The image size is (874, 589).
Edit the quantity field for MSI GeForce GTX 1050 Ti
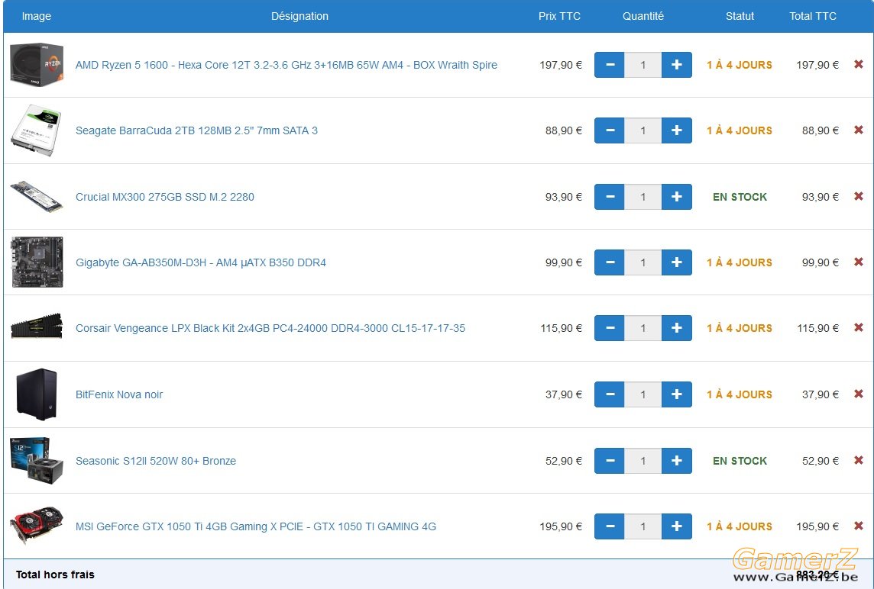pos(643,526)
